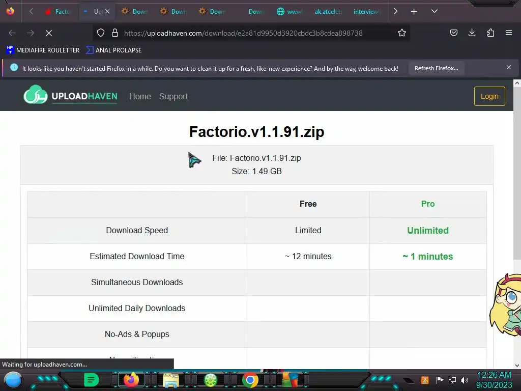Switch to the interview tab
Screen dimensions: 521x391
366,12
